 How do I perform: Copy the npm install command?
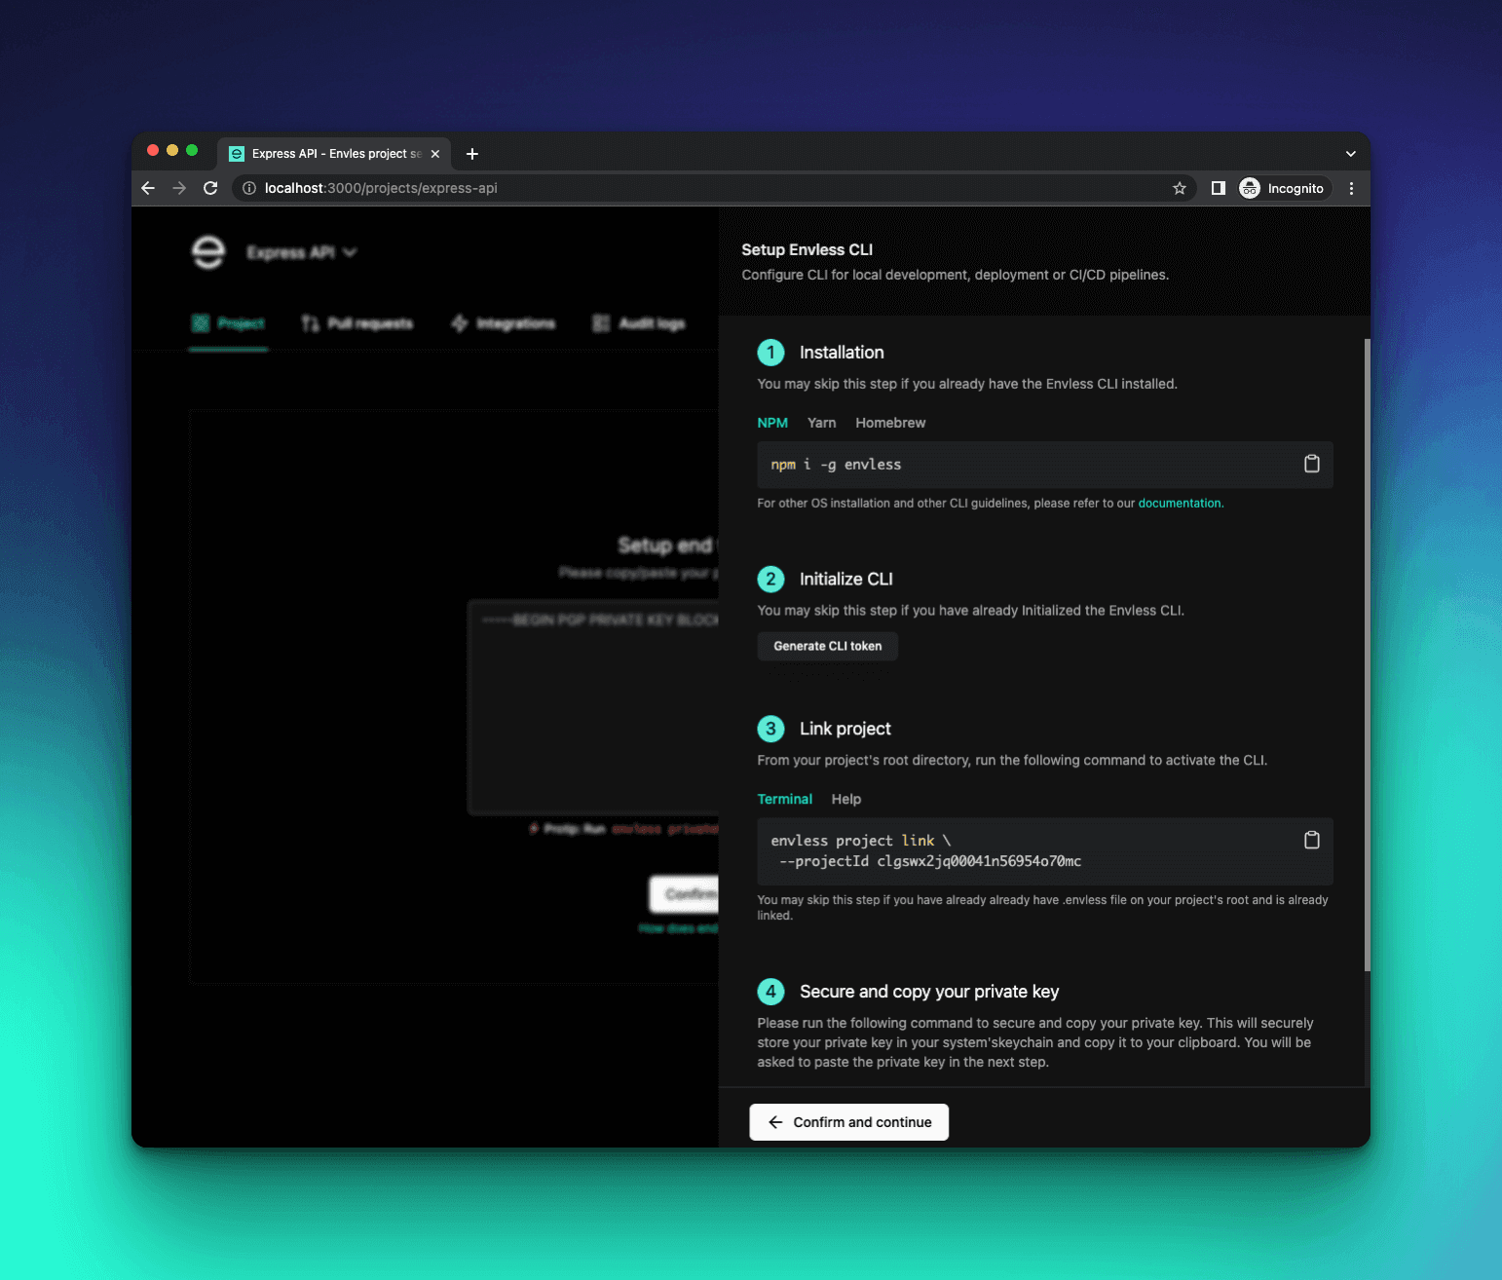tap(1311, 464)
